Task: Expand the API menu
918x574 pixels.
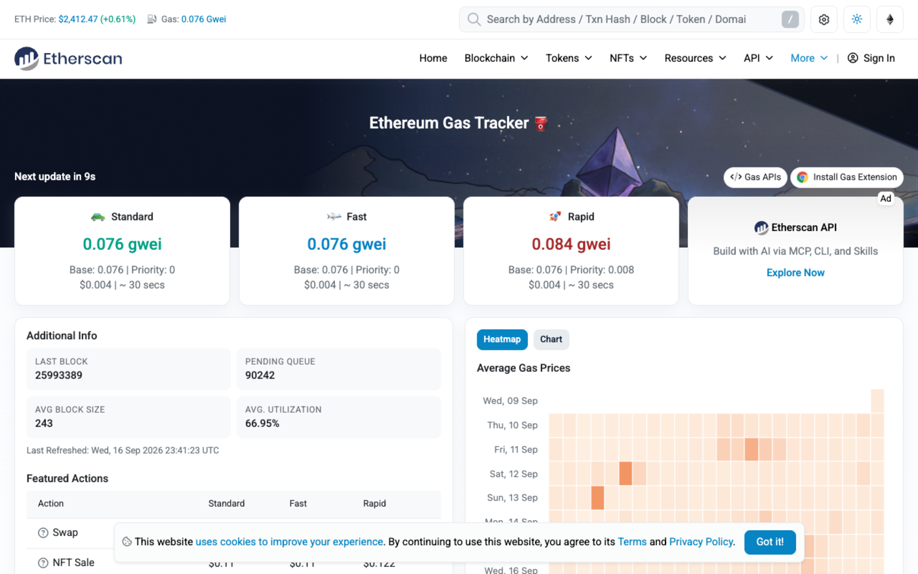Action: click(x=758, y=58)
